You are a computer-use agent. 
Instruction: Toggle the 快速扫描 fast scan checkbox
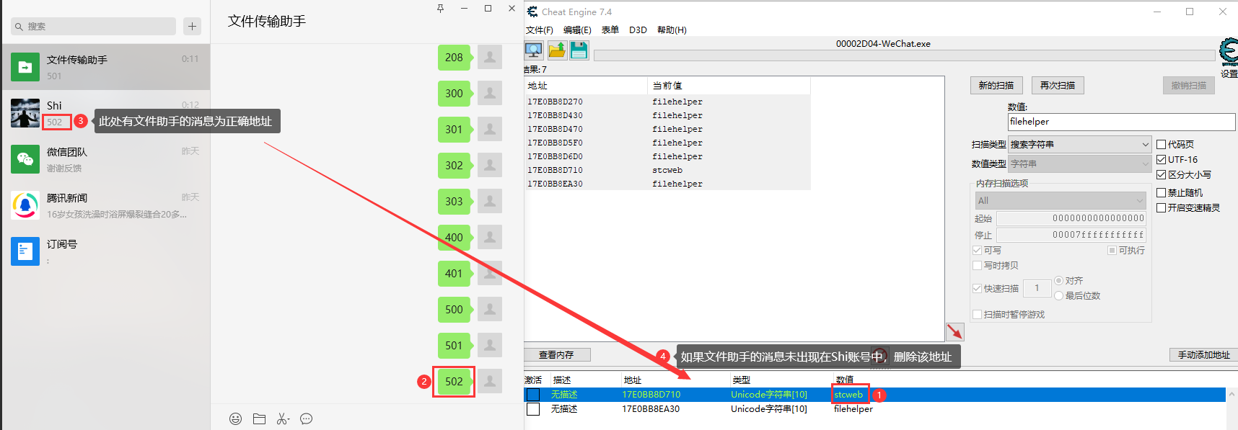[978, 288]
